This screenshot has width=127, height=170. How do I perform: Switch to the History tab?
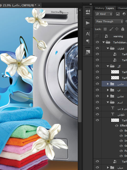[x=100, y=8]
